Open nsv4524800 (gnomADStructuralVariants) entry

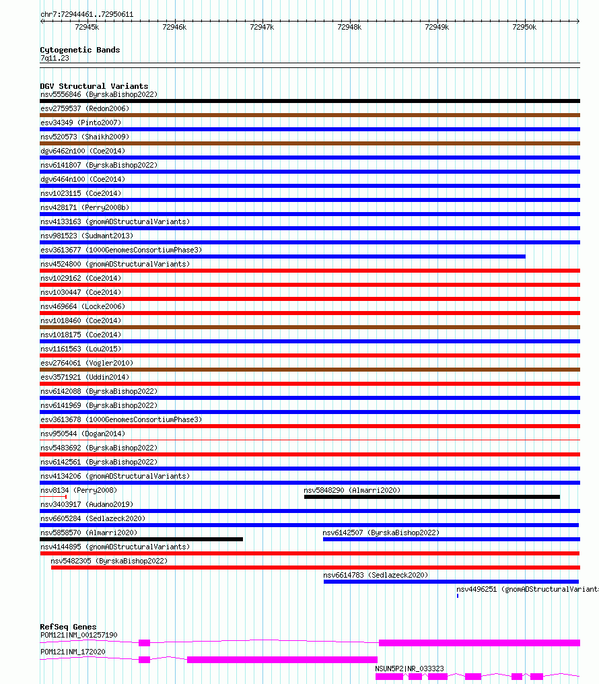click(115, 264)
